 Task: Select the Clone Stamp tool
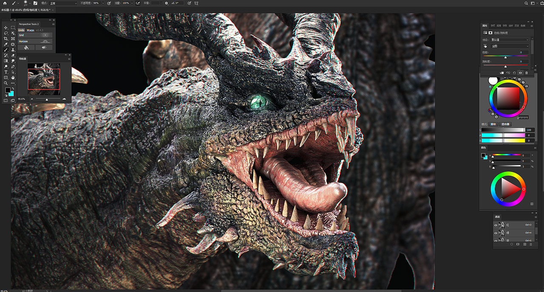(13, 50)
